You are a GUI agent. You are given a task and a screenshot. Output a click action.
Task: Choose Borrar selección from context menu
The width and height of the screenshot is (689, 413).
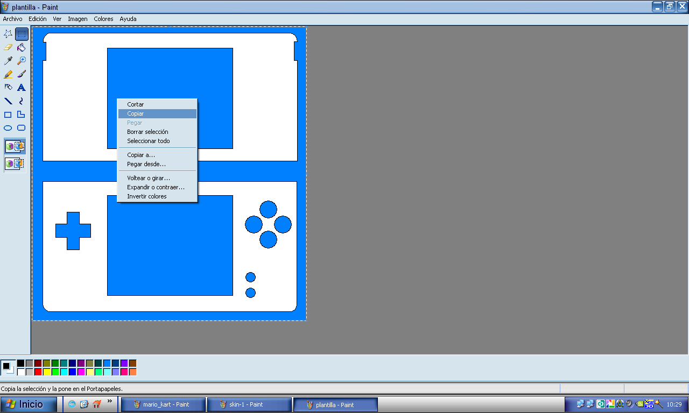157,132
